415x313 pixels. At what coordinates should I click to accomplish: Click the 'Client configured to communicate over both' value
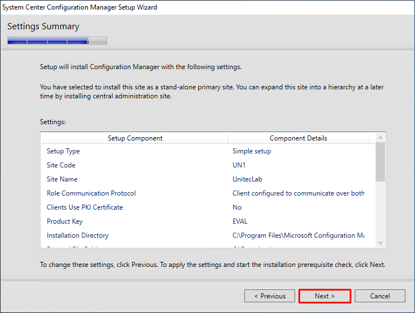tap(298, 193)
